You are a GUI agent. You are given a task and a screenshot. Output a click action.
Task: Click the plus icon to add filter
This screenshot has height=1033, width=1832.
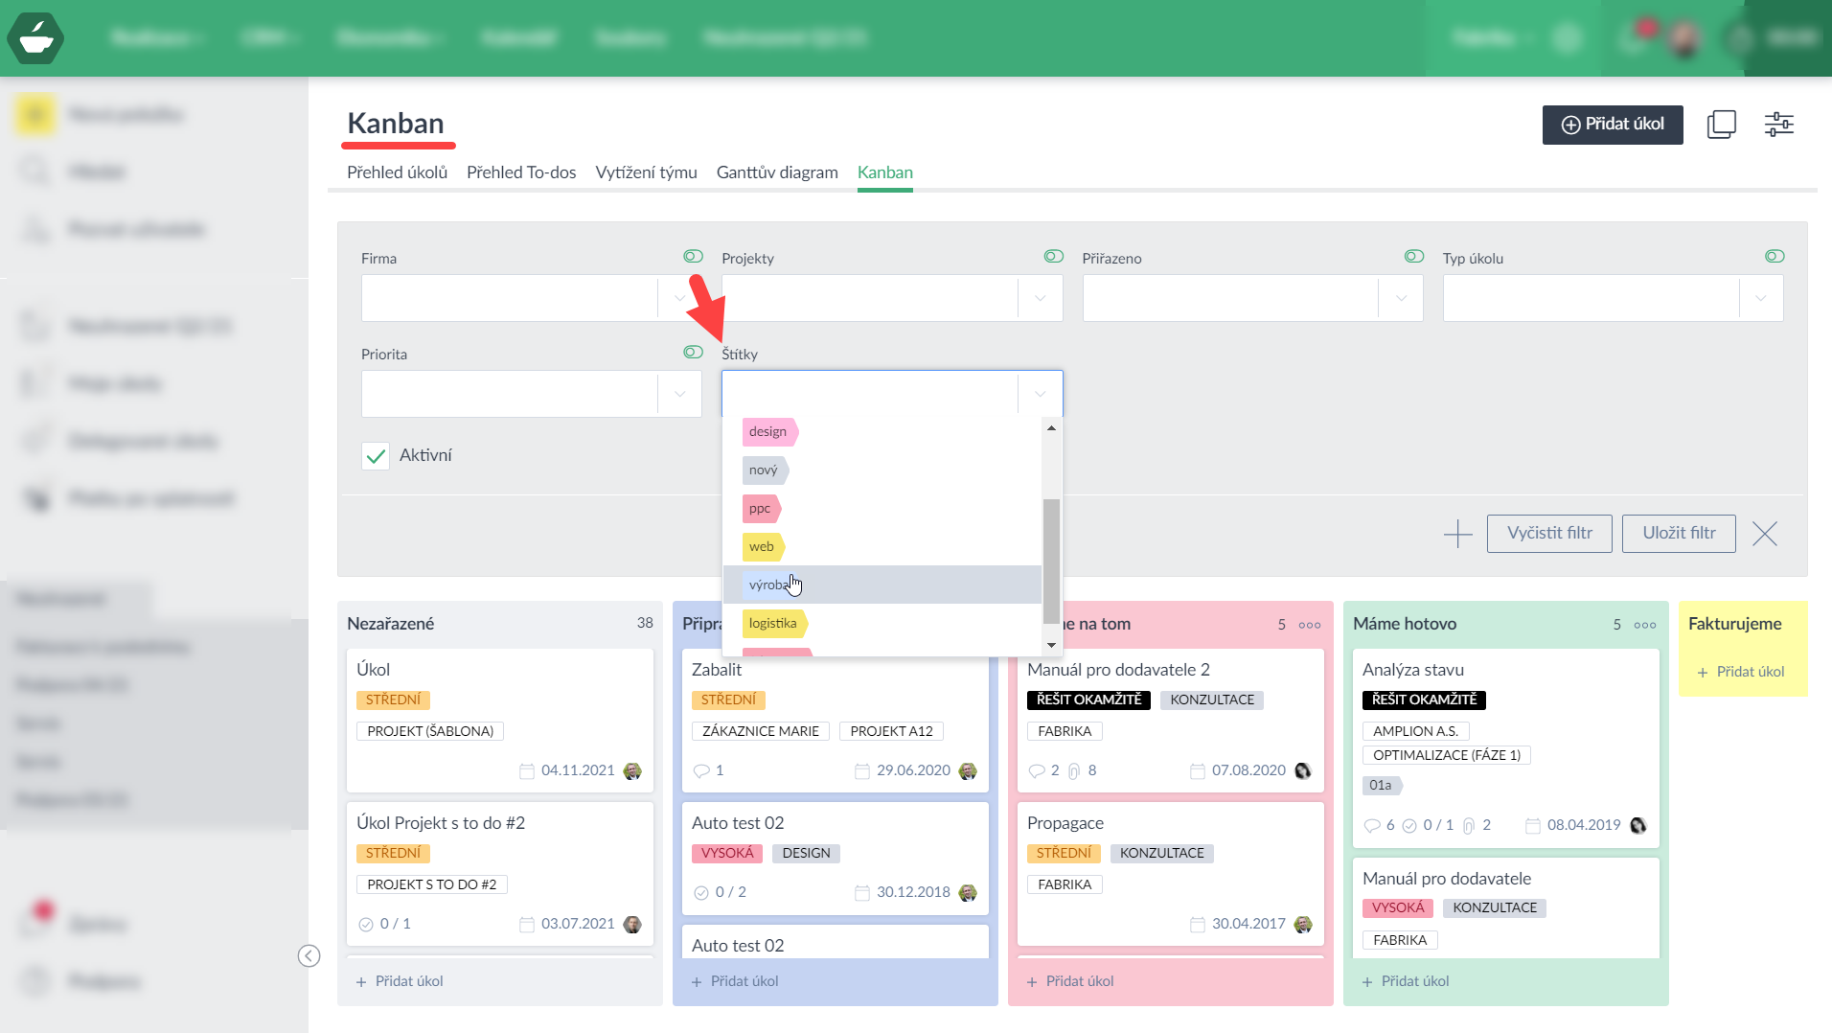click(1457, 534)
